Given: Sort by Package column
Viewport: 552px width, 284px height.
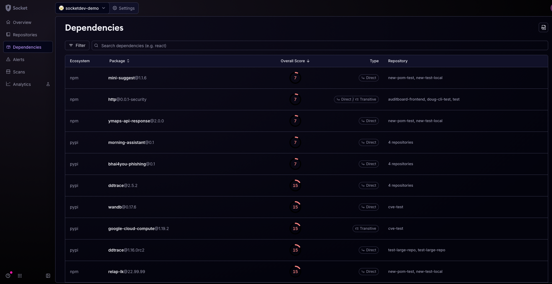Looking at the screenshot, I should pyautogui.click(x=119, y=61).
